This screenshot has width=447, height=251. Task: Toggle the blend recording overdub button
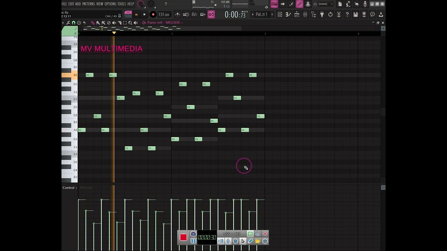point(203,14)
